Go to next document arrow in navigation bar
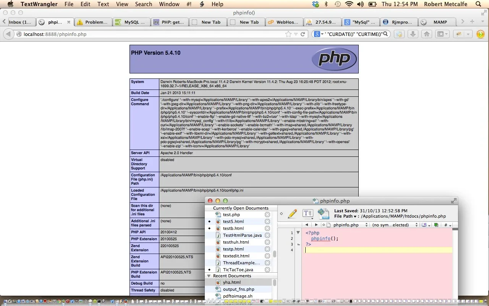Screen dimensions: 489x306 pyautogui.click(x=316, y=225)
